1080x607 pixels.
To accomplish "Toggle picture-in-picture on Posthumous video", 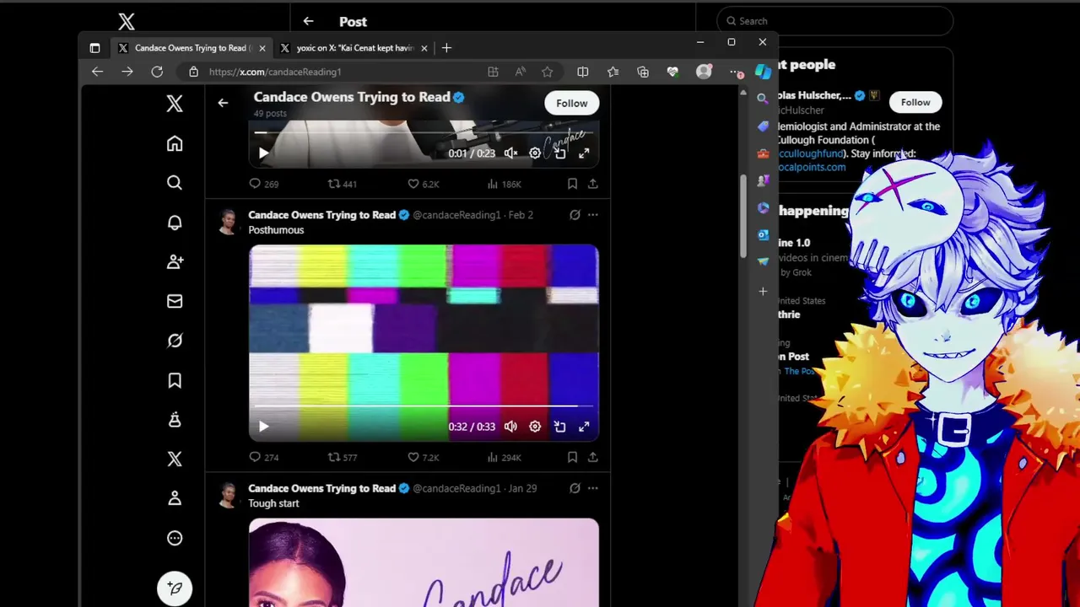I will [559, 427].
